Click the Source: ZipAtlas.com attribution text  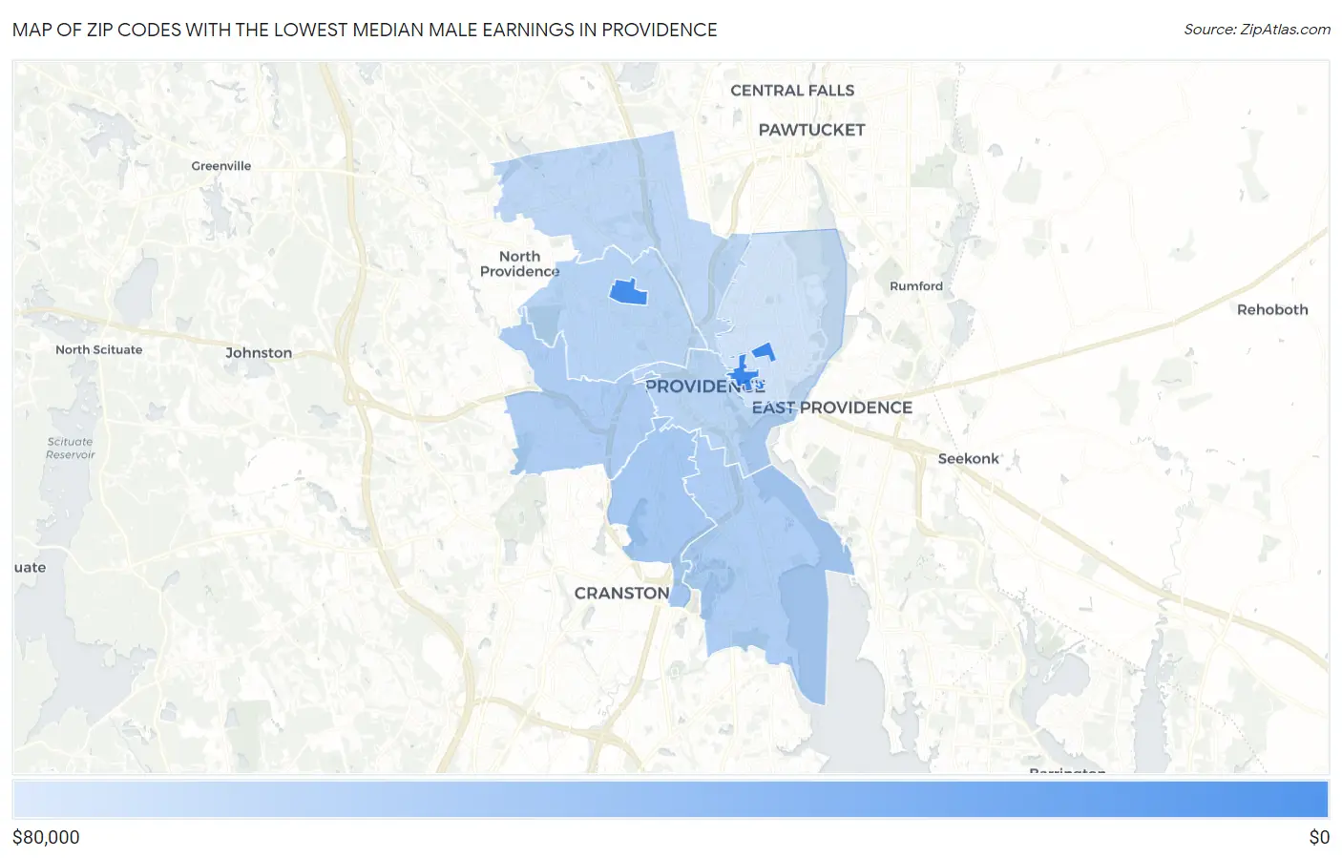[x=1256, y=30]
